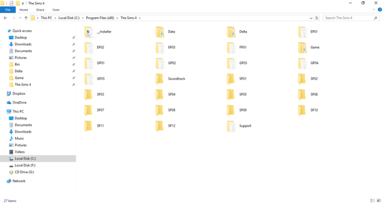
Task: Select the SP04 folder
Action: tap(165, 95)
